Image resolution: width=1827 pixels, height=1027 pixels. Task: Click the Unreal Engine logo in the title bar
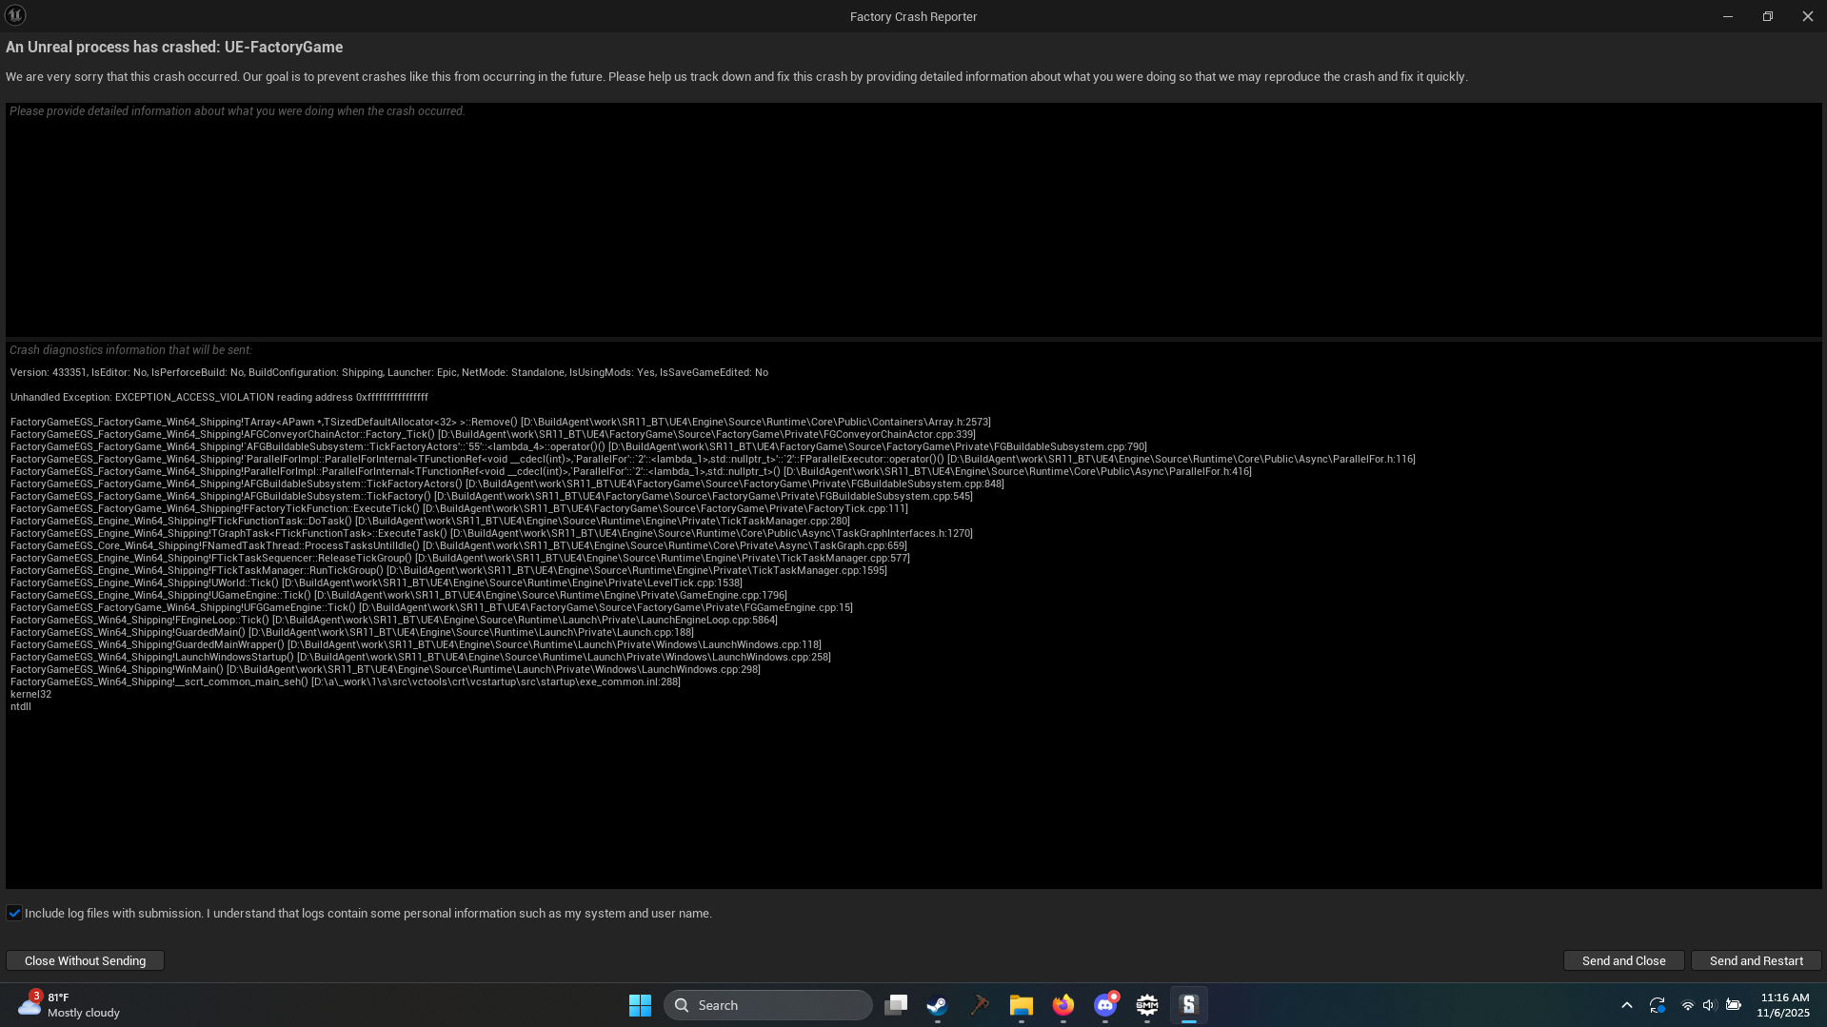click(x=15, y=15)
